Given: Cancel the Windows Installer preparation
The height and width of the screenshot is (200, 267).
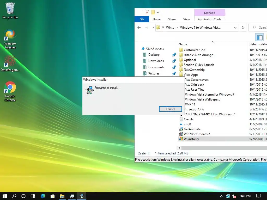Looking at the screenshot, I should pyautogui.click(x=170, y=109).
